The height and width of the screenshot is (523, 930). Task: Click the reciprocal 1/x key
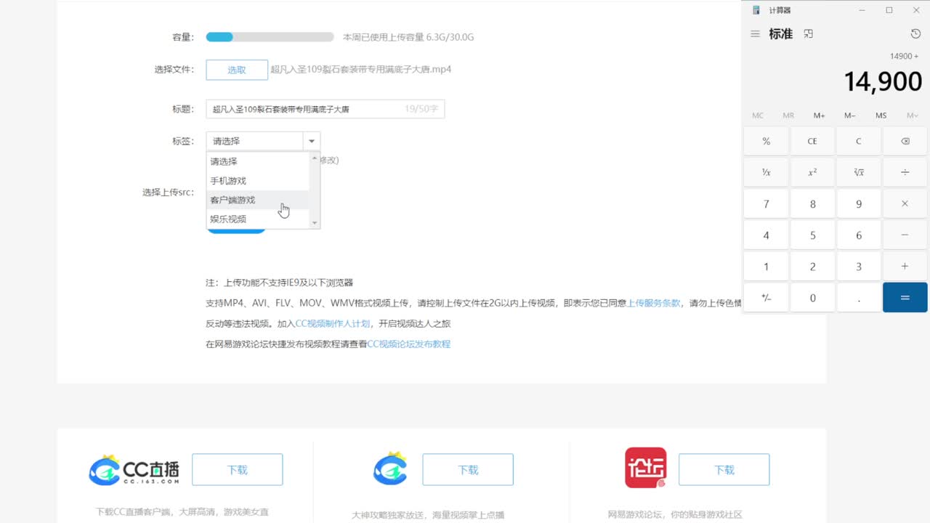coord(766,172)
